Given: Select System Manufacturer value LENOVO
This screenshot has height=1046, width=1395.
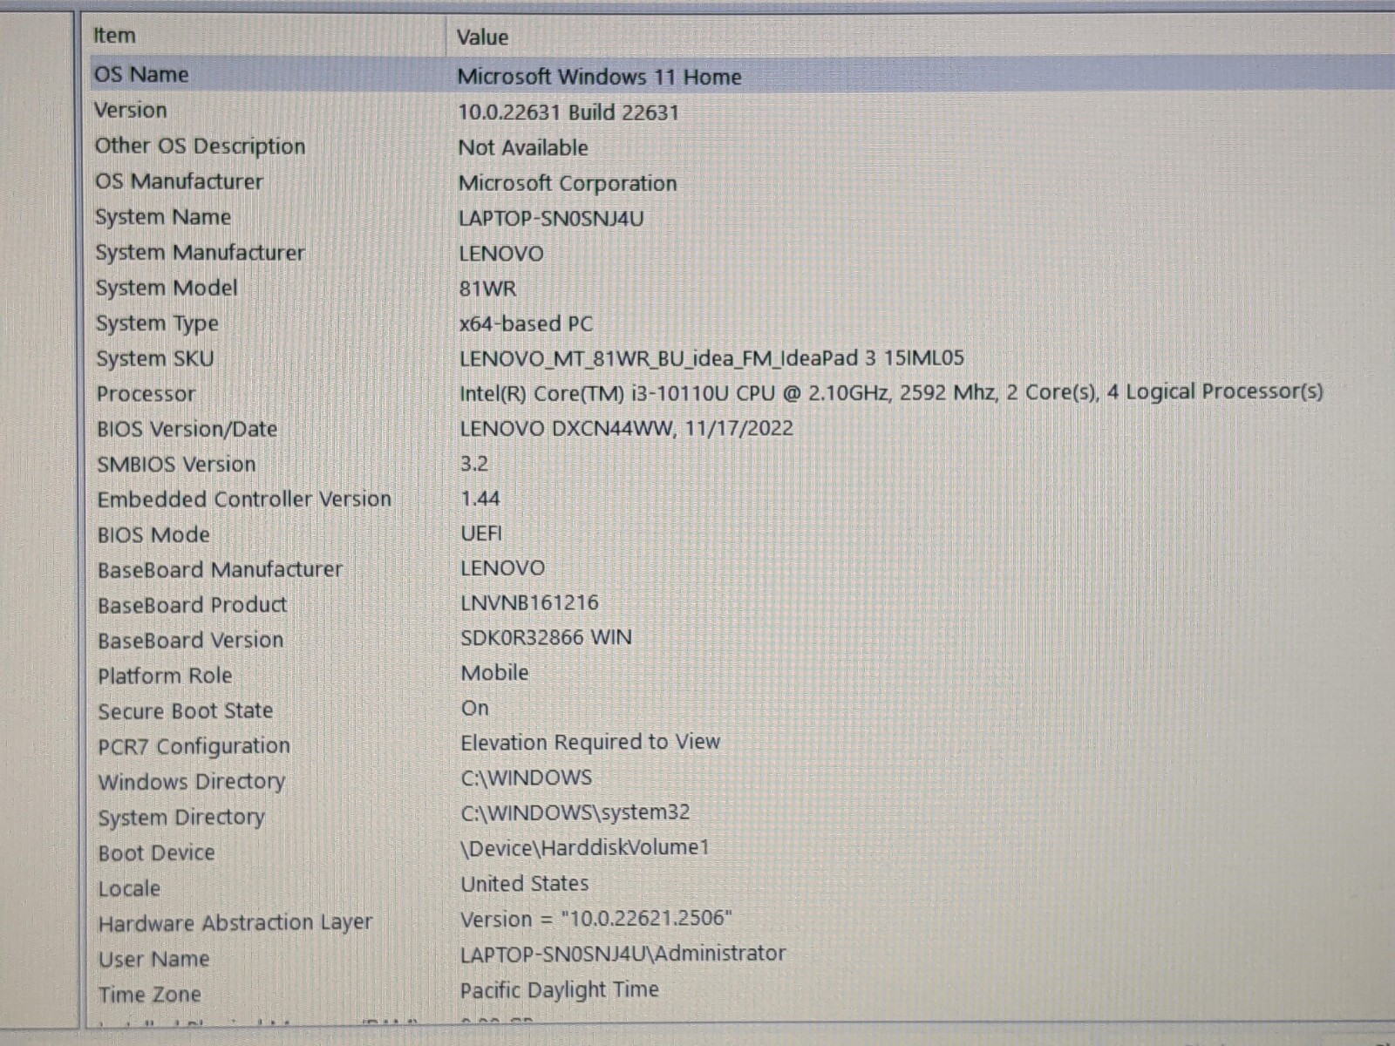Looking at the screenshot, I should coord(501,254).
